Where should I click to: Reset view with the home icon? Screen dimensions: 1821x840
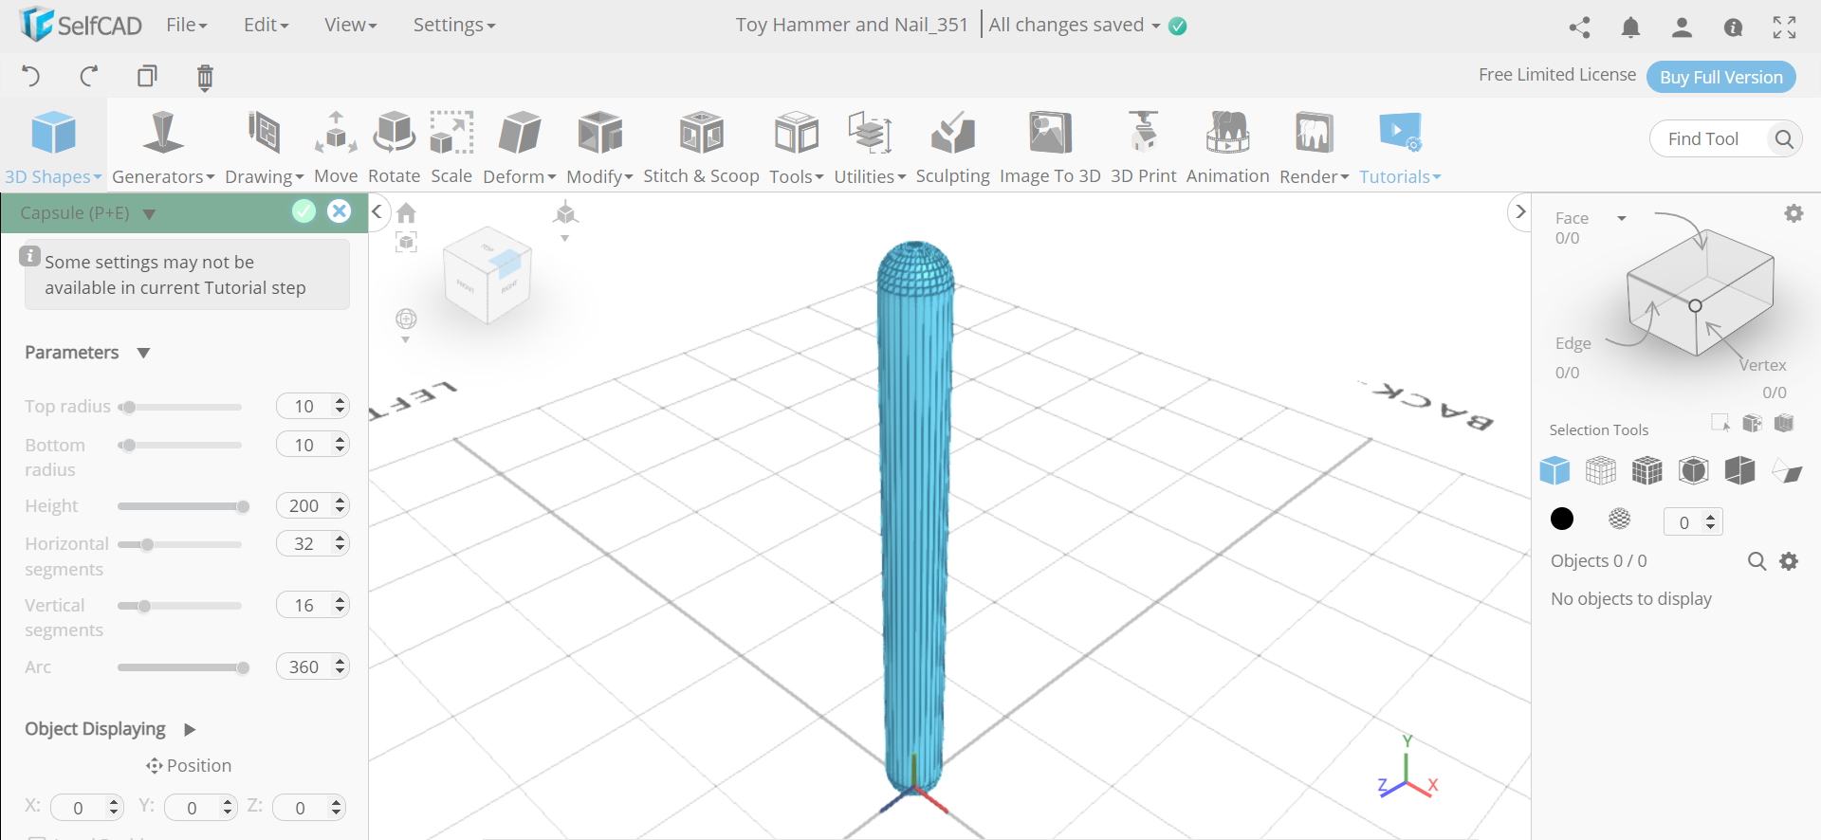(407, 212)
